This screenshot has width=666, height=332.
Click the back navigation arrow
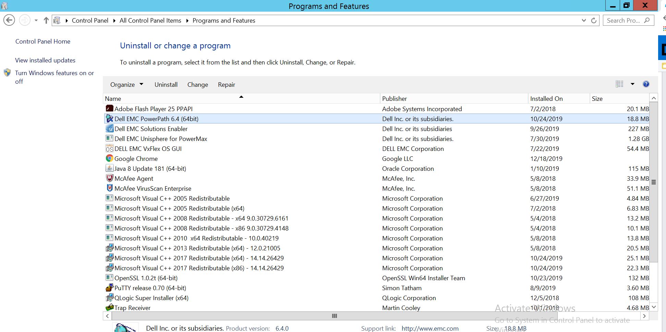click(9, 20)
